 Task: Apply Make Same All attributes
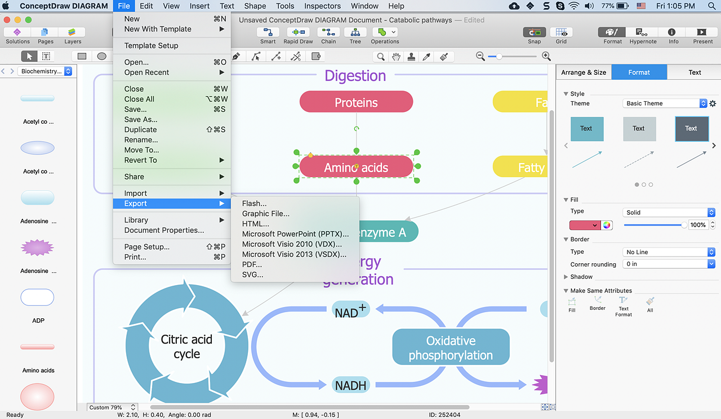coord(650,305)
